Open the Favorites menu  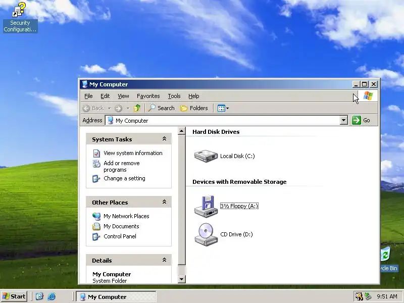[148, 96]
